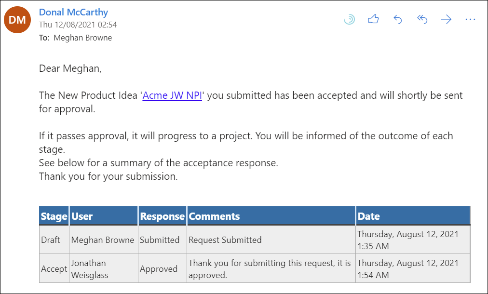Viewport: 488px width, 294px height.
Task: Click the Response column header
Action: (163, 216)
